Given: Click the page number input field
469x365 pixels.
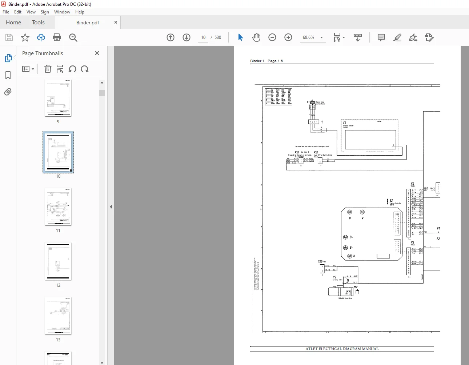Looking at the screenshot, I should [203, 37].
